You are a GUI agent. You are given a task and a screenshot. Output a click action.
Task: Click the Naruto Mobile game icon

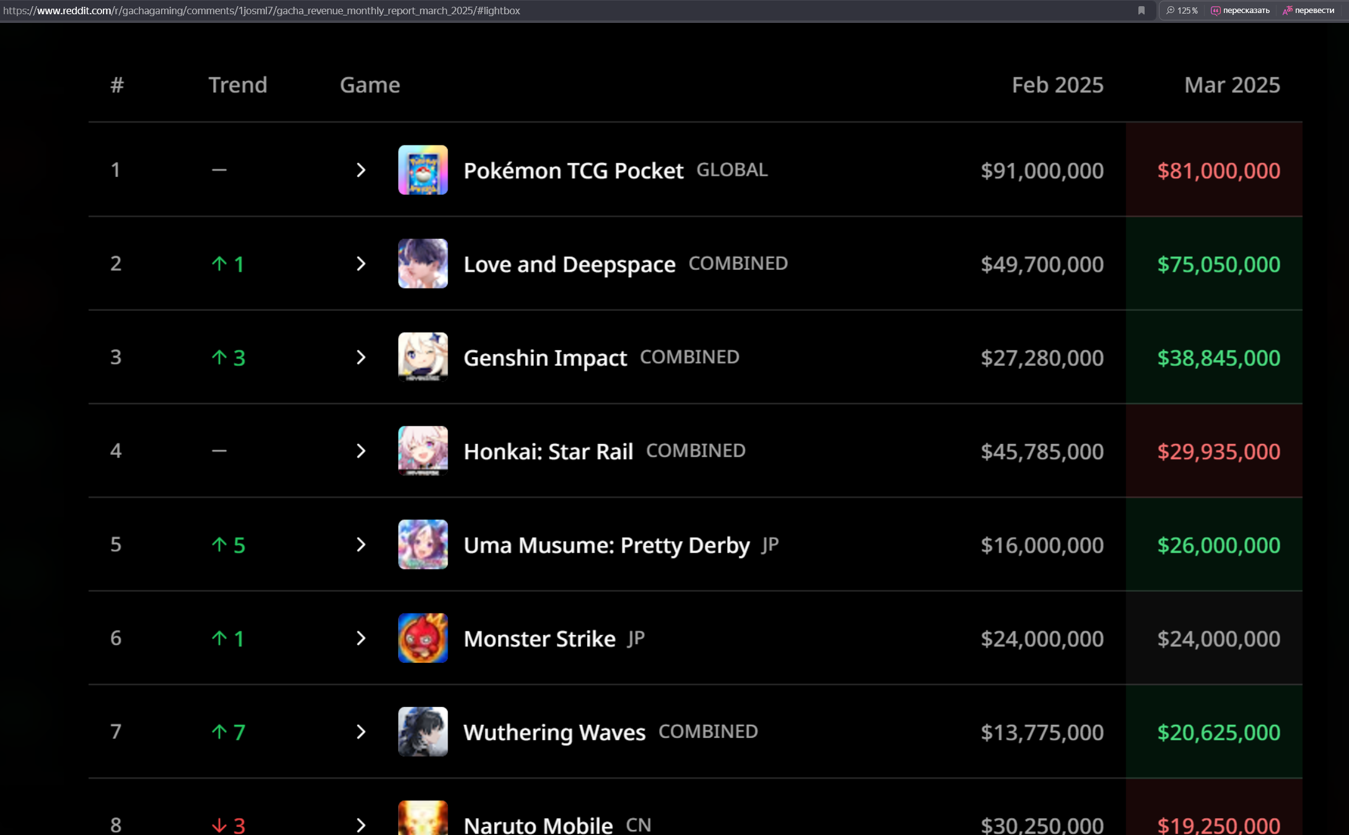click(x=423, y=818)
